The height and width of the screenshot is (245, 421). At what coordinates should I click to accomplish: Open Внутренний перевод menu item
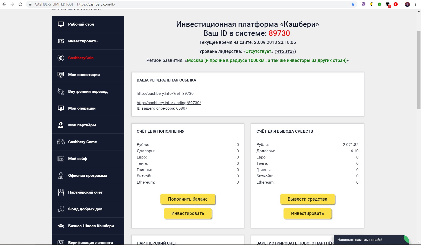tap(88, 92)
